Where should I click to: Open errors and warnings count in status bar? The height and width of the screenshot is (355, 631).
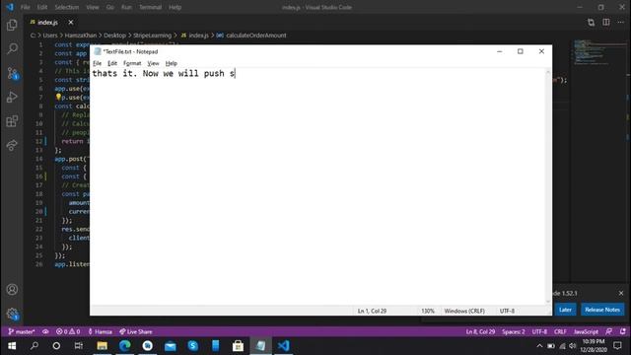pos(68,331)
